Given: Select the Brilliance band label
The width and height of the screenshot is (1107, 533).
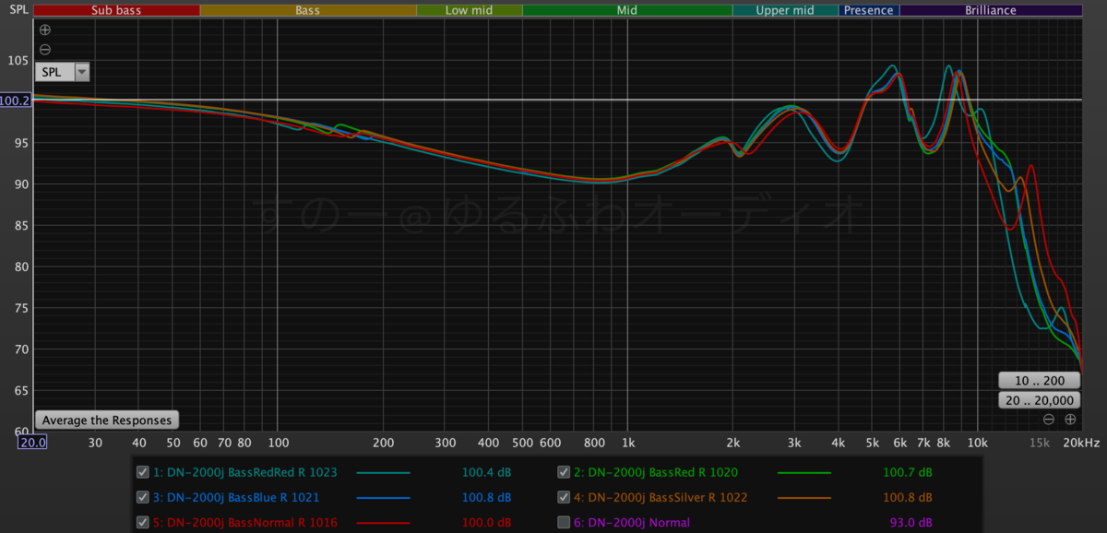Looking at the screenshot, I should (x=991, y=10).
